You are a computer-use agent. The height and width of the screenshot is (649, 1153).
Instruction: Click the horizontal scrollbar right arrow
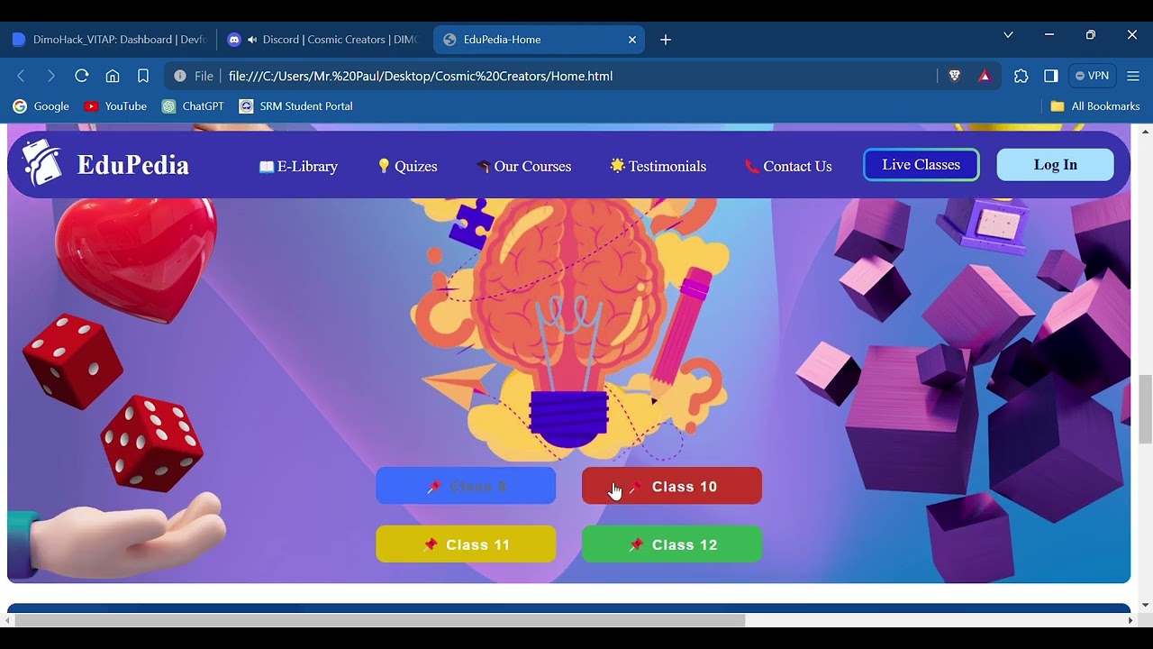tap(1130, 620)
